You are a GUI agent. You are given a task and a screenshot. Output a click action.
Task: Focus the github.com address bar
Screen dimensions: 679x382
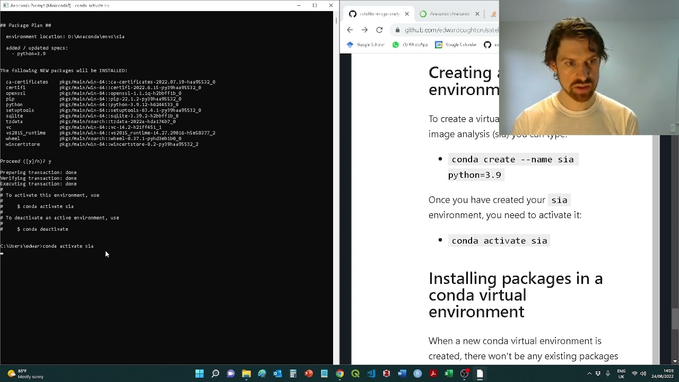point(451,30)
